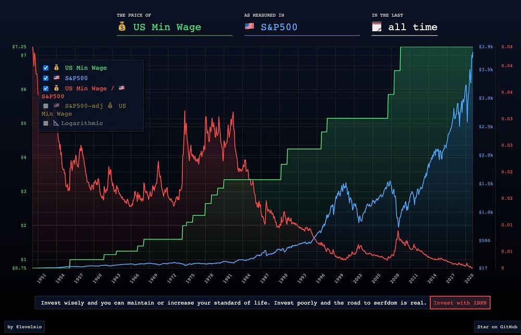
Task: Click the $0.75 left axis value
Action: click(19, 268)
